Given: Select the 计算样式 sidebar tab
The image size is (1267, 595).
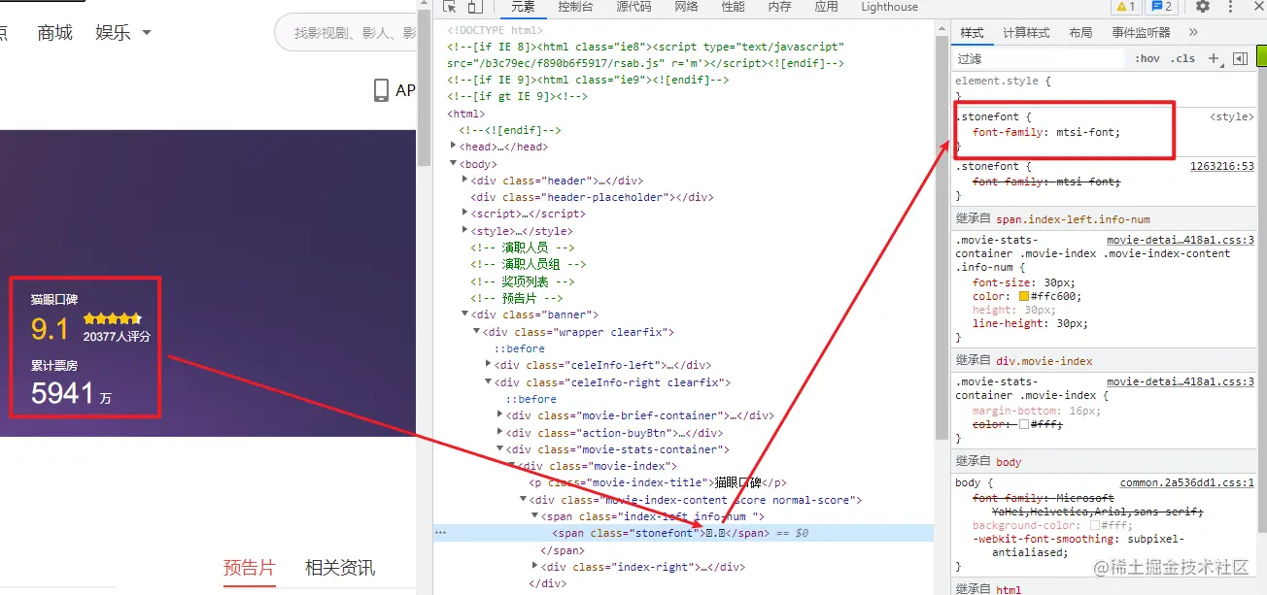Looking at the screenshot, I should pyautogui.click(x=1026, y=33).
